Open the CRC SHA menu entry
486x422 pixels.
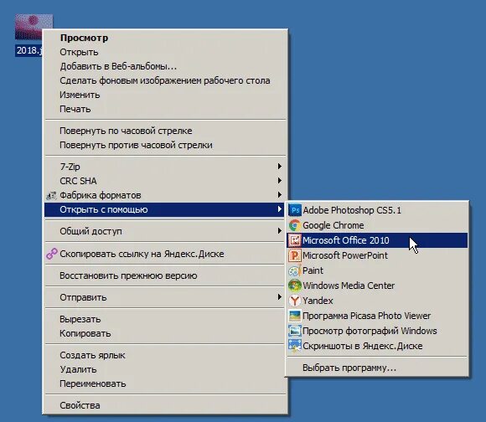(x=165, y=181)
